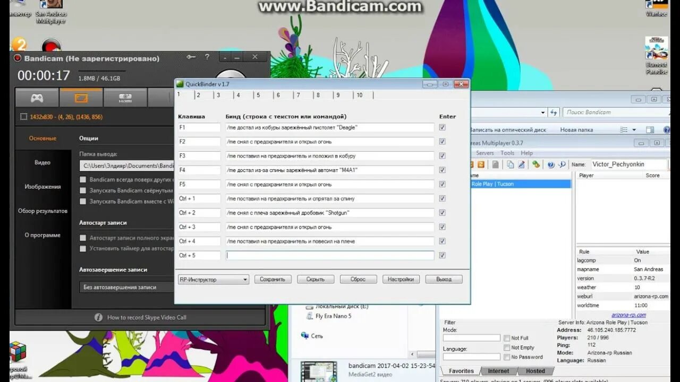Viewport: 680px width, 382px height.
Task: Click SA-MP settings green toolbar icon
Action: (x=536, y=164)
